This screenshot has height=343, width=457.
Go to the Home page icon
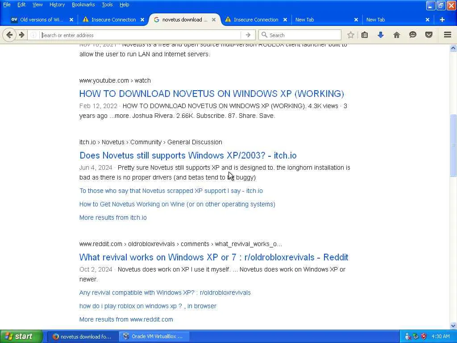(396, 35)
